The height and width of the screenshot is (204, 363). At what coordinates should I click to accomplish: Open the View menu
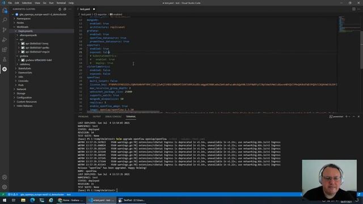point(37,3)
